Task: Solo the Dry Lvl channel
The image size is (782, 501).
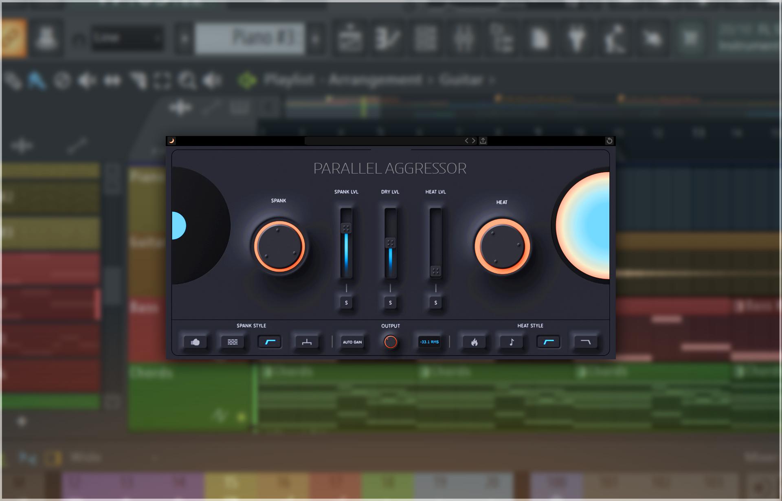Action: point(390,303)
